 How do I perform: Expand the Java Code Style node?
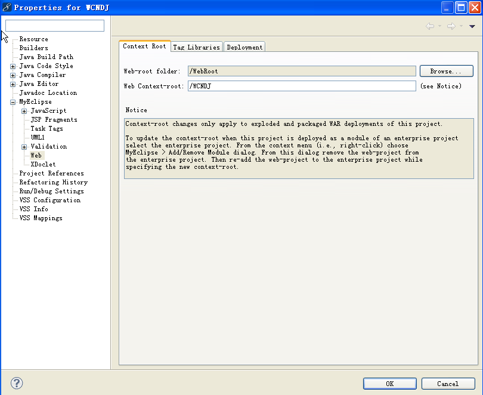click(13, 66)
